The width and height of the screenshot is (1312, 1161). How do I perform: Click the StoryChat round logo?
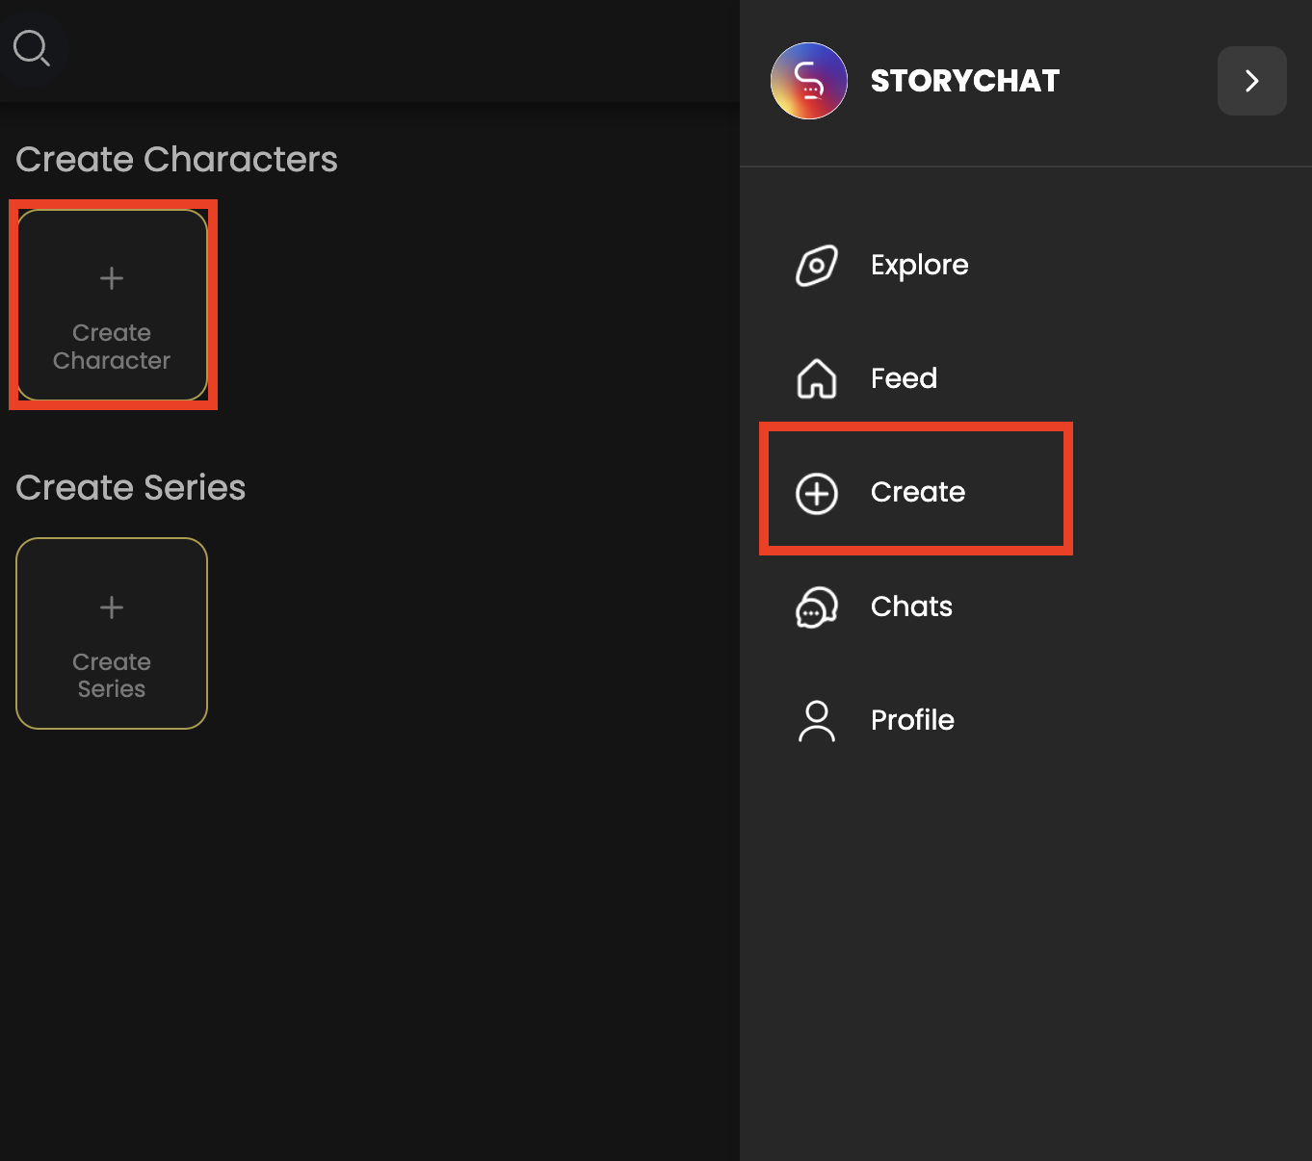pos(809,81)
